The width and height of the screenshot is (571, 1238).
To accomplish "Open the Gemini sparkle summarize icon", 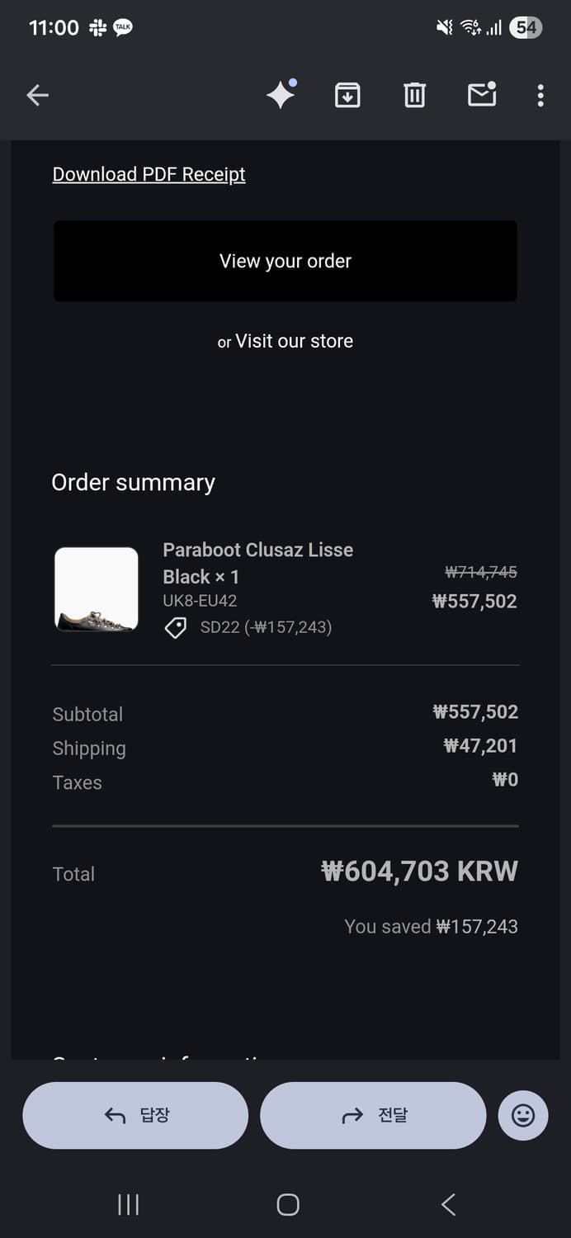I will [x=281, y=96].
